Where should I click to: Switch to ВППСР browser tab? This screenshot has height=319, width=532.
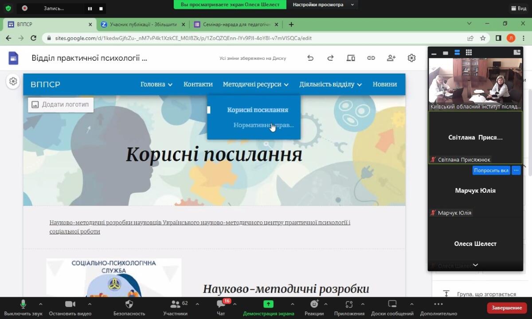(x=49, y=24)
